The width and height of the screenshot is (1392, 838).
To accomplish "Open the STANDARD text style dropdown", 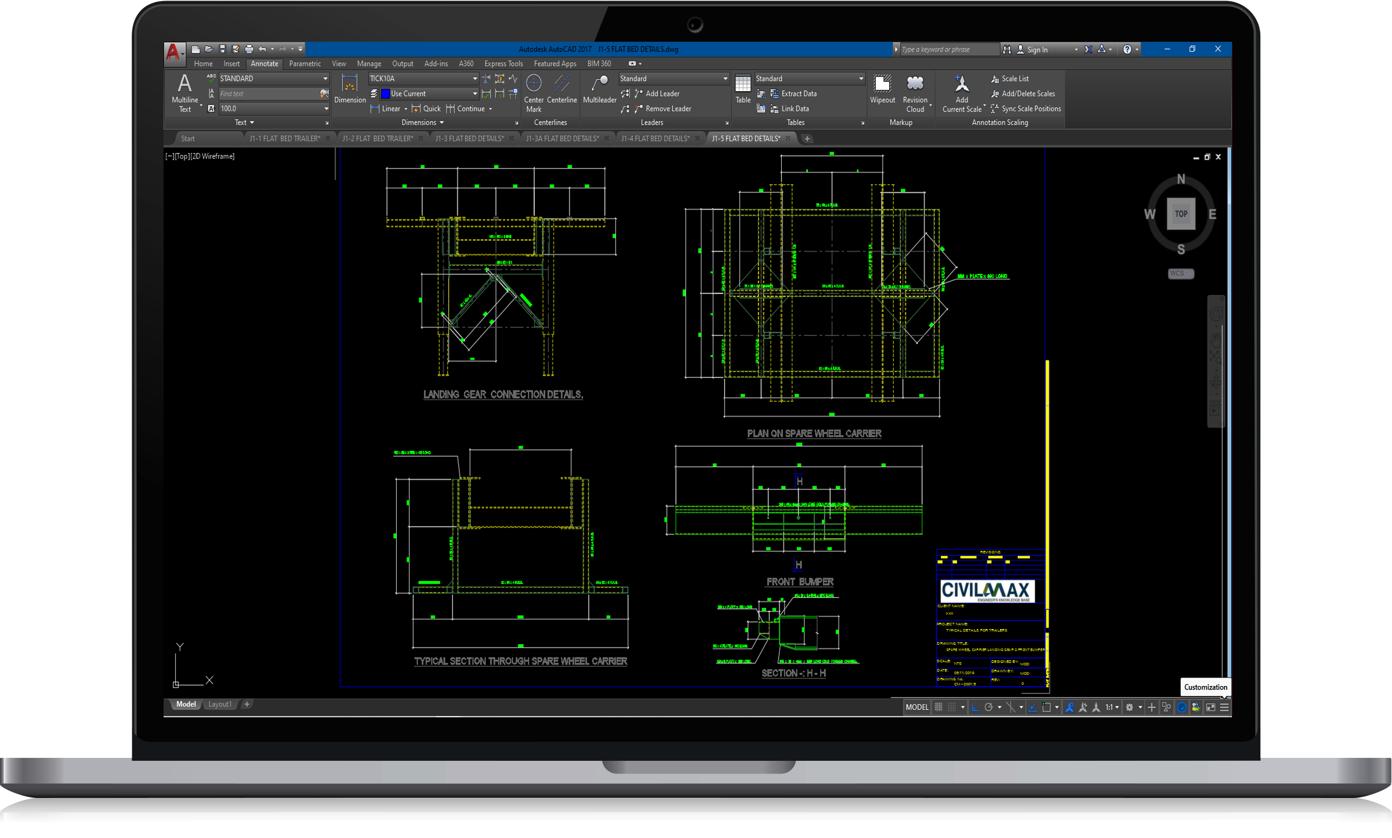I will (x=274, y=78).
